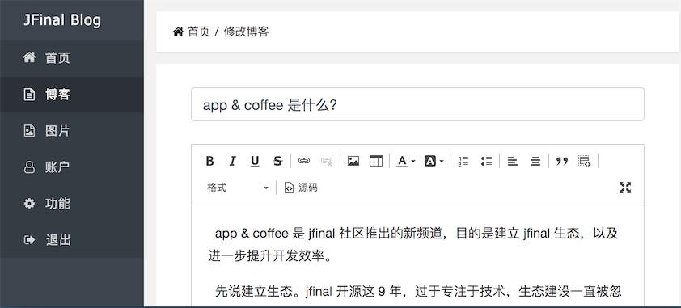Toggle underline formatting in editor toolbar
The image size is (681, 308).
pos(255,162)
